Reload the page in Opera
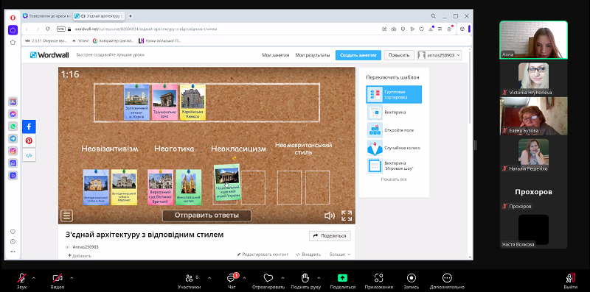 (48, 29)
